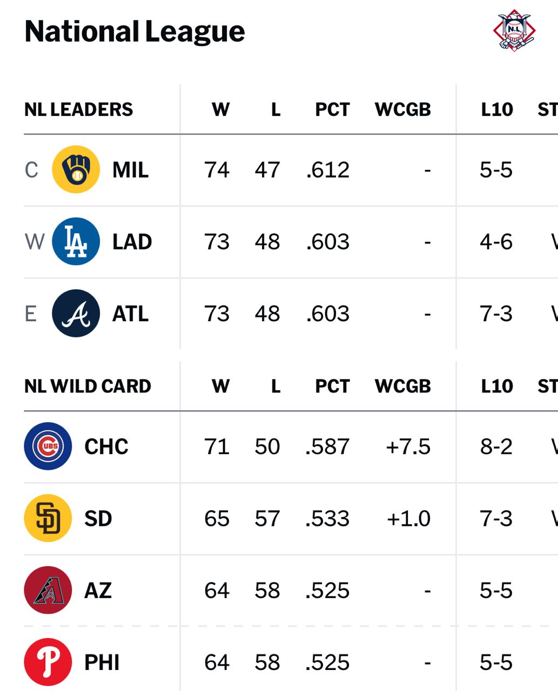Screen dimensions: 558x691
Task: Click the W header in NL Wild Card
Action: coord(220,387)
